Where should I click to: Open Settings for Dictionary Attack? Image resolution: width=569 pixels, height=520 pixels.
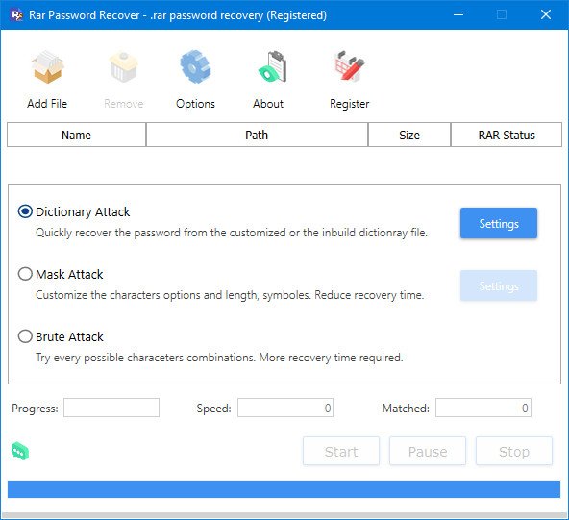[499, 223]
